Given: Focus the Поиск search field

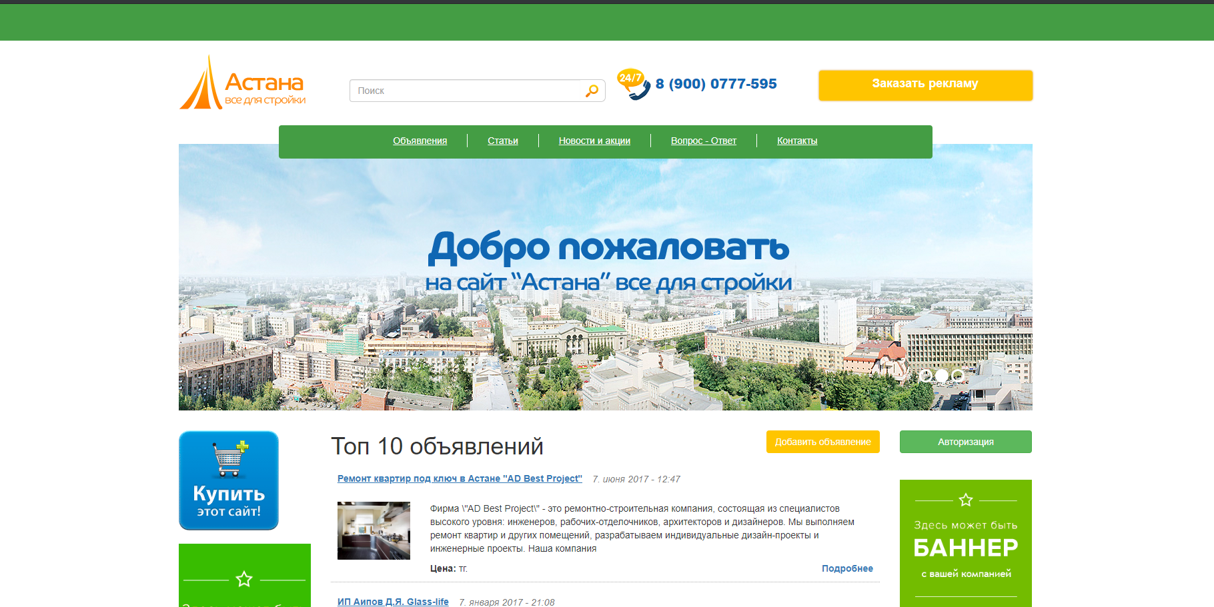Looking at the screenshot, I should tap(477, 91).
